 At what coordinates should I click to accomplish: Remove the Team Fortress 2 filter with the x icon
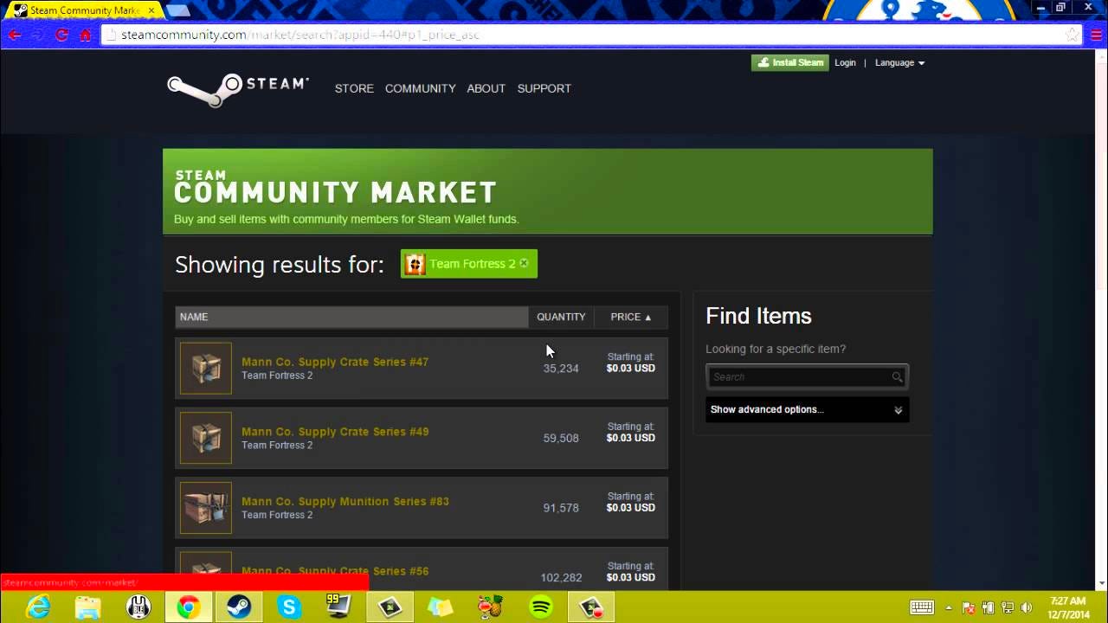point(524,263)
